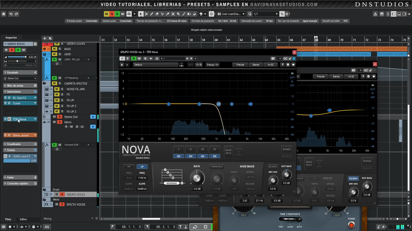The height and width of the screenshot is (231, 412).
Task: Select the Mute X tool
Action: [x=173, y=14]
